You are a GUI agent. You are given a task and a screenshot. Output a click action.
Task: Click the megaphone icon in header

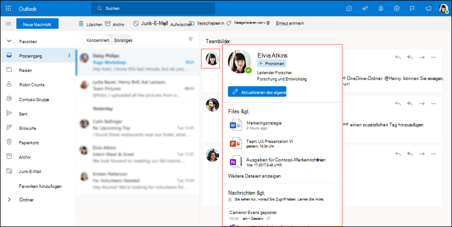(x=429, y=9)
